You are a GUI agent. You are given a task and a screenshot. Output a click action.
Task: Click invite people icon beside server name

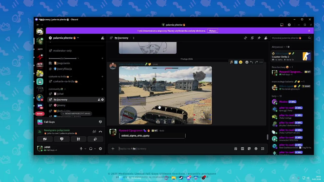[x=103, y=38]
